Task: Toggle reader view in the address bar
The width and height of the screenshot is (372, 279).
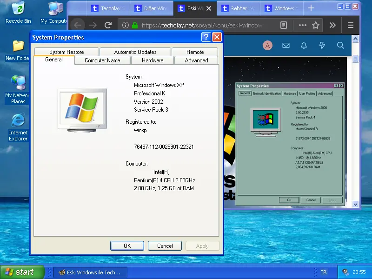Action: 284,25
